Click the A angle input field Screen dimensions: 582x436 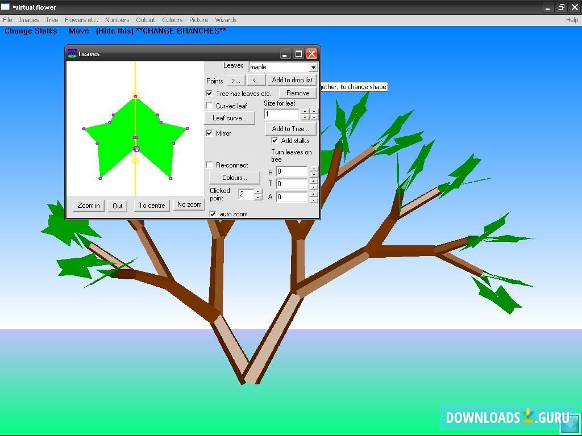pos(292,197)
